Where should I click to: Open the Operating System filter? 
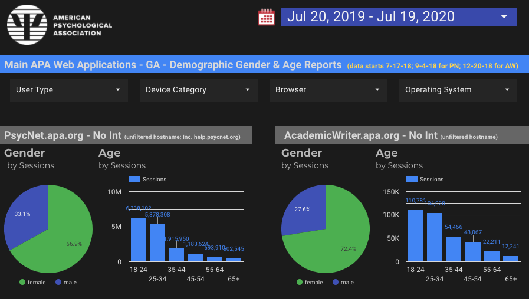458,90
